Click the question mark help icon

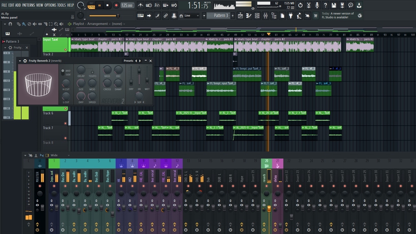pyautogui.click(x=325, y=5)
